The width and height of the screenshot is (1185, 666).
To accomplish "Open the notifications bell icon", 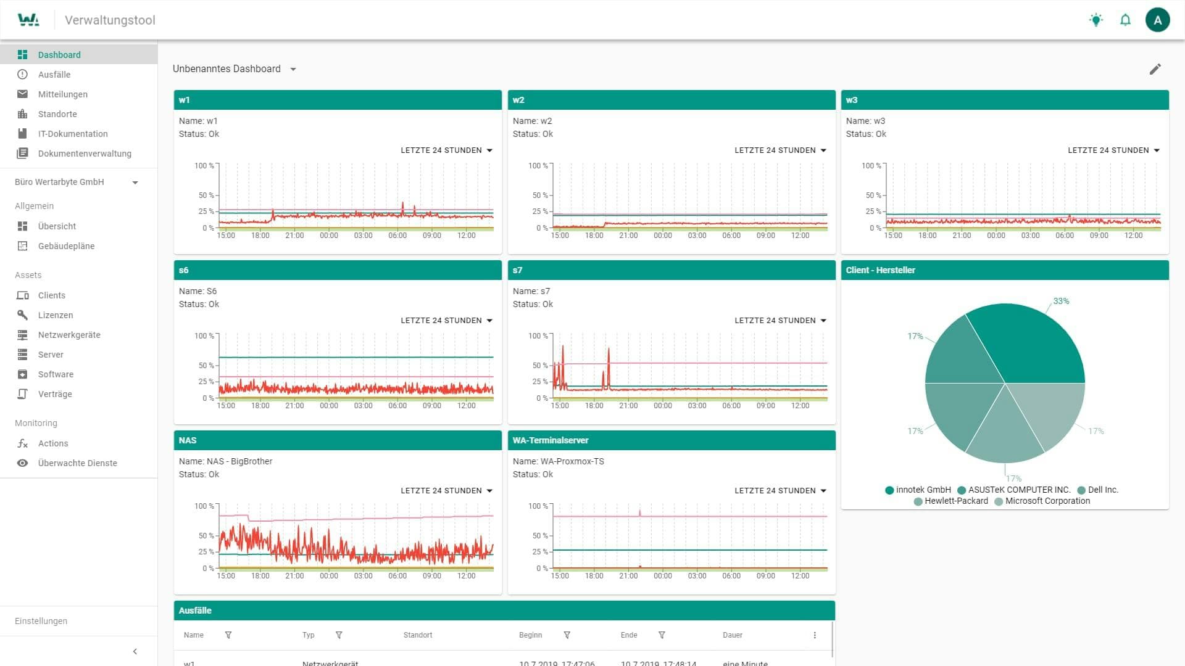I will click(1125, 20).
